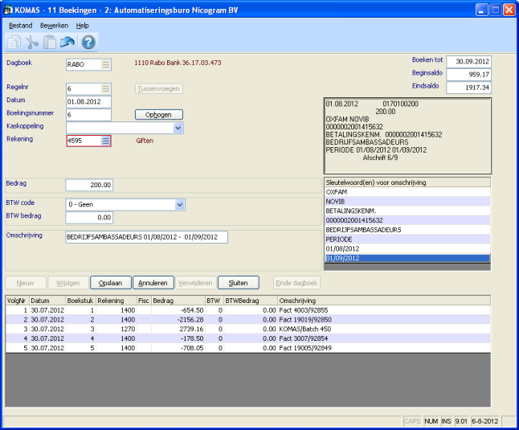Click the date 6-8-2012 in status bar

click(485, 421)
